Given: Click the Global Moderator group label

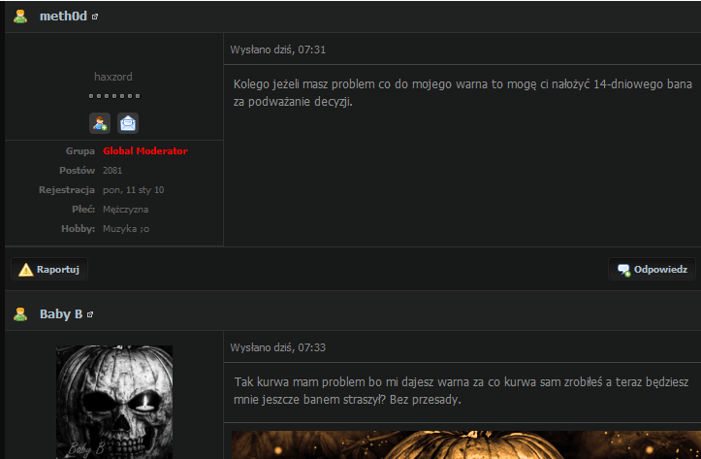Looking at the screenshot, I should pos(145,151).
